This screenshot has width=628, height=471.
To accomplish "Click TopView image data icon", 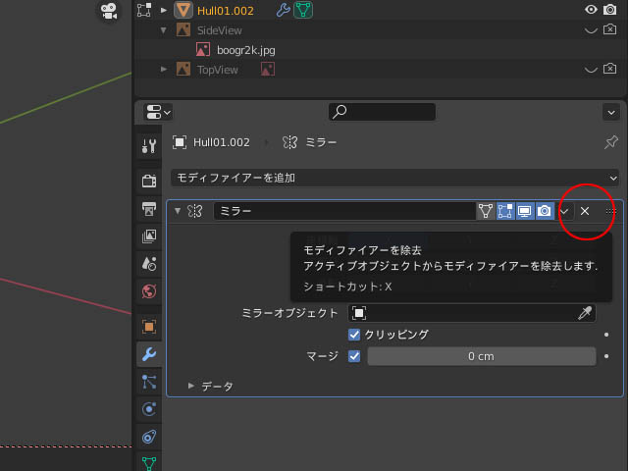I will click(268, 70).
